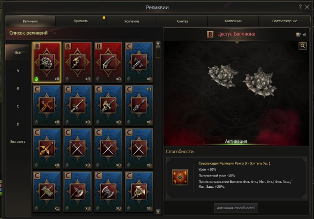Filter relic list by rank A
Image resolution: width=314 pixels, height=219 pixels.
click(18, 70)
